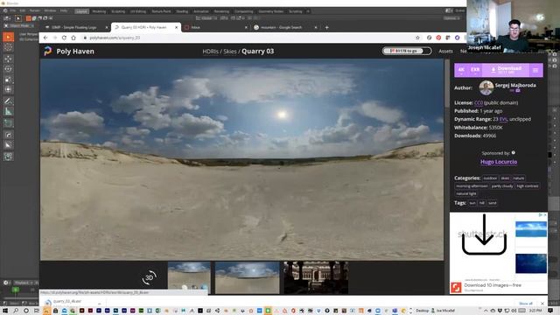
Task: Open the Task View icon in taskbar
Action: (x=36, y=311)
